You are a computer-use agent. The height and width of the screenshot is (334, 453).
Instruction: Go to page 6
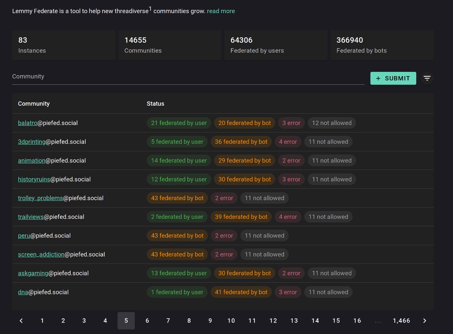pos(147,320)
